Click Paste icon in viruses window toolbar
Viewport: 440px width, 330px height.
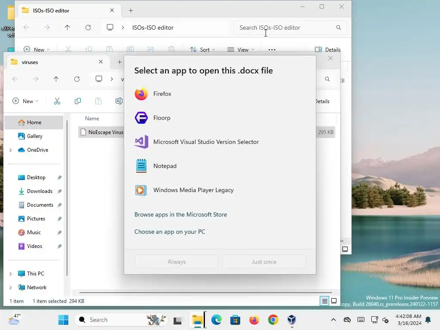98,101
